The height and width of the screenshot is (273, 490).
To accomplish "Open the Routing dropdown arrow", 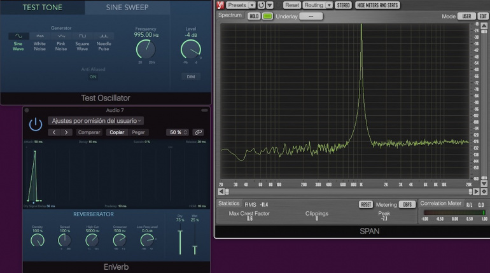I will 329,5.
